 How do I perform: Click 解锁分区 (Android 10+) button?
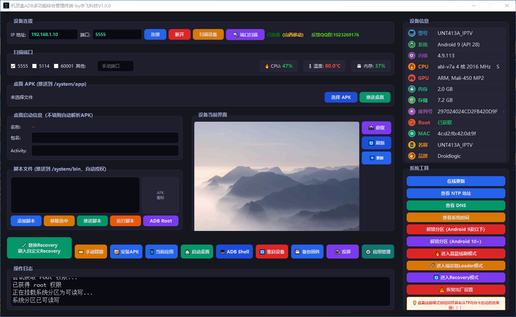(456, 242)
